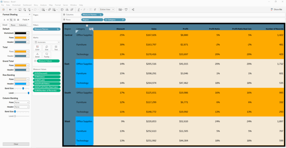The image size is (286, 148).
Task: Open the Format menu
Action: [58, 5]
